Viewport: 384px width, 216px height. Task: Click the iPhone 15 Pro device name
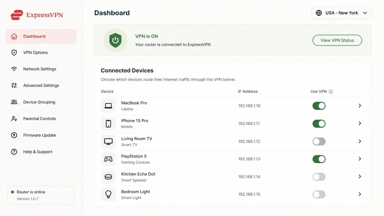tap(135, 121)
